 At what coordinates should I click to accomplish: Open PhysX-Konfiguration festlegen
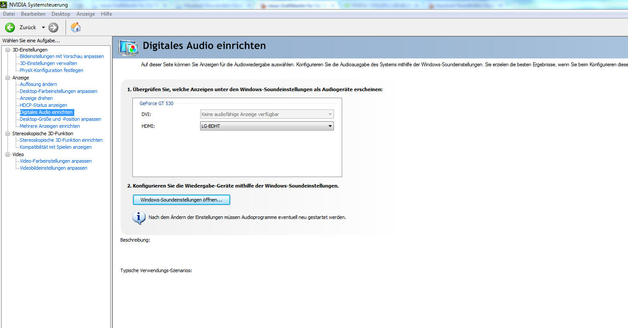pyautogui.click(x=52, y=70)
